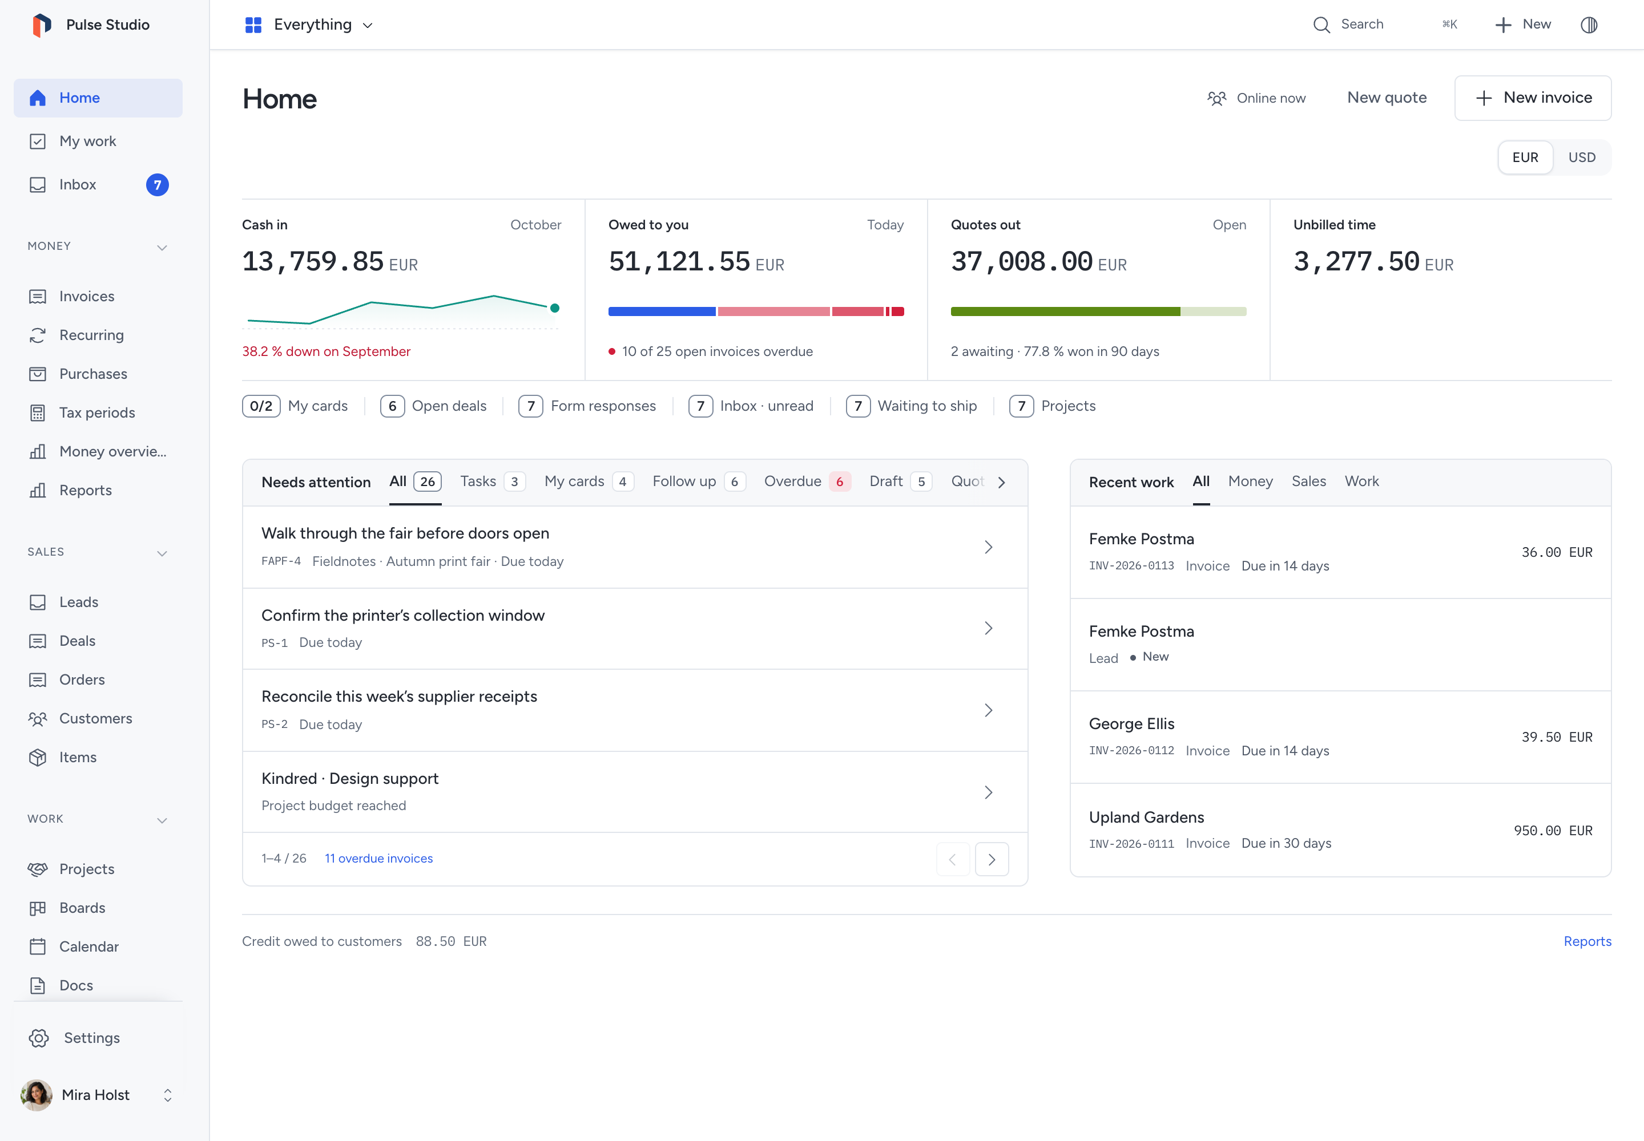Screen dimensions: 1644x1141
Task: Open Projects in the sidebar
Action: 98,869
